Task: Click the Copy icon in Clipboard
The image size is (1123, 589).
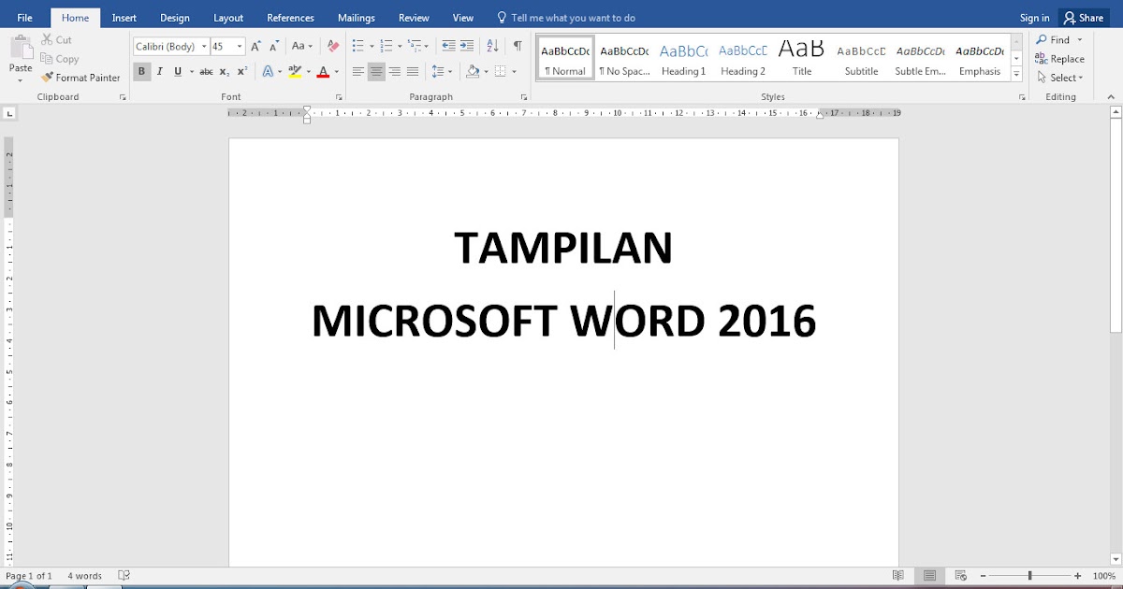Action: pyautogui.click(x=47, y=59)
